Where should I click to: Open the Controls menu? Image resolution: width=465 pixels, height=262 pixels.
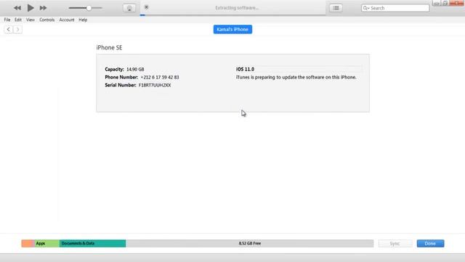pos(46,20)
